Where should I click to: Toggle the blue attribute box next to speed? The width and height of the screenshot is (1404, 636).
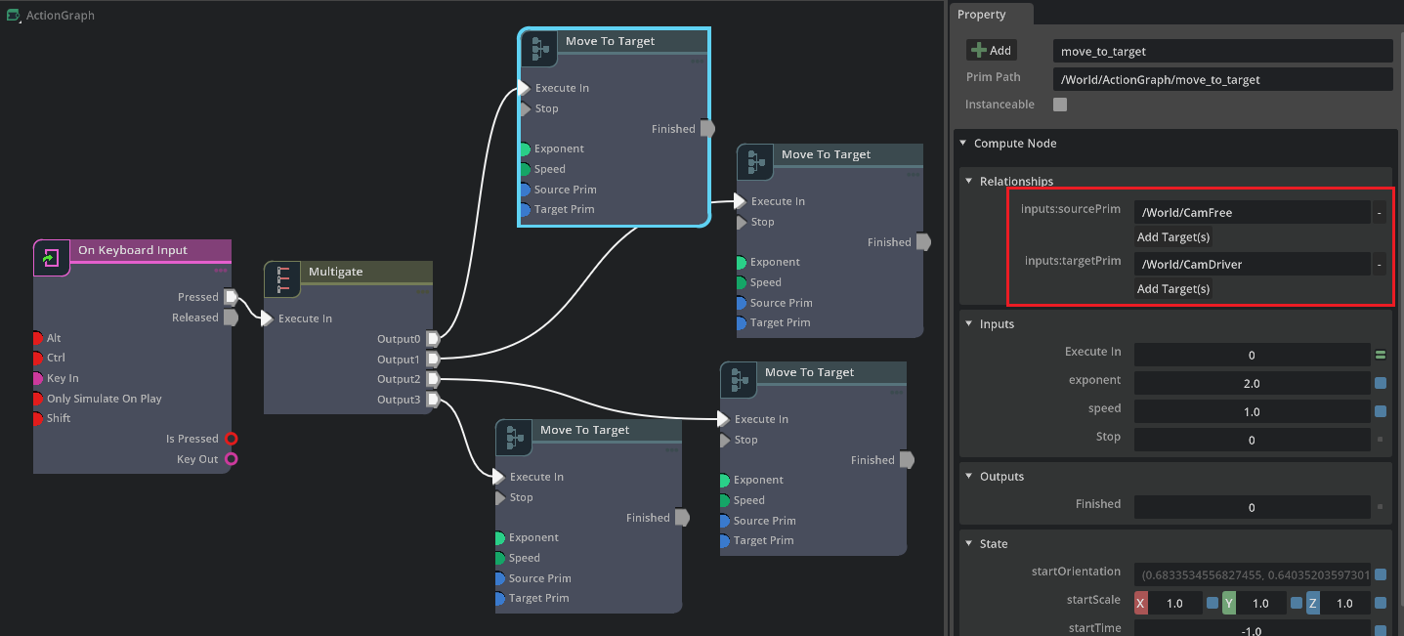[x=1382, y=411]
